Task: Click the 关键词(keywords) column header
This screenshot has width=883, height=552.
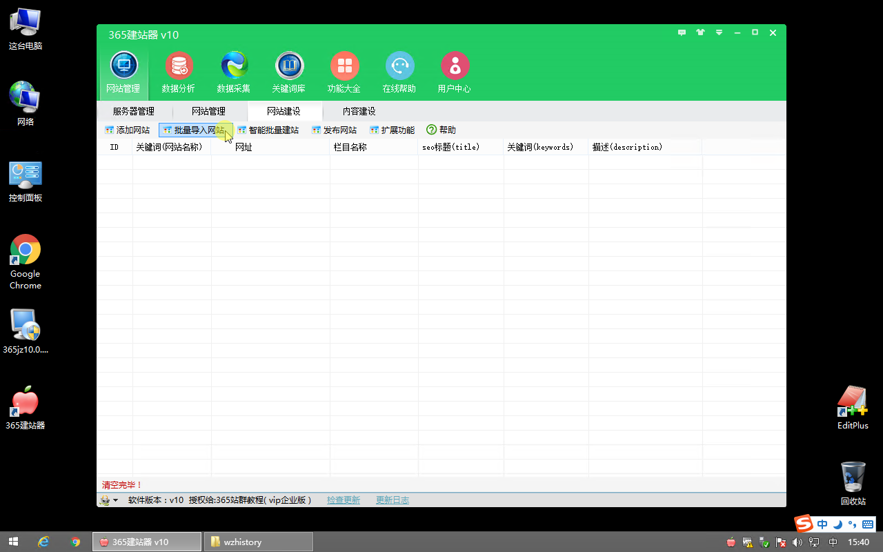Action: 546,147
